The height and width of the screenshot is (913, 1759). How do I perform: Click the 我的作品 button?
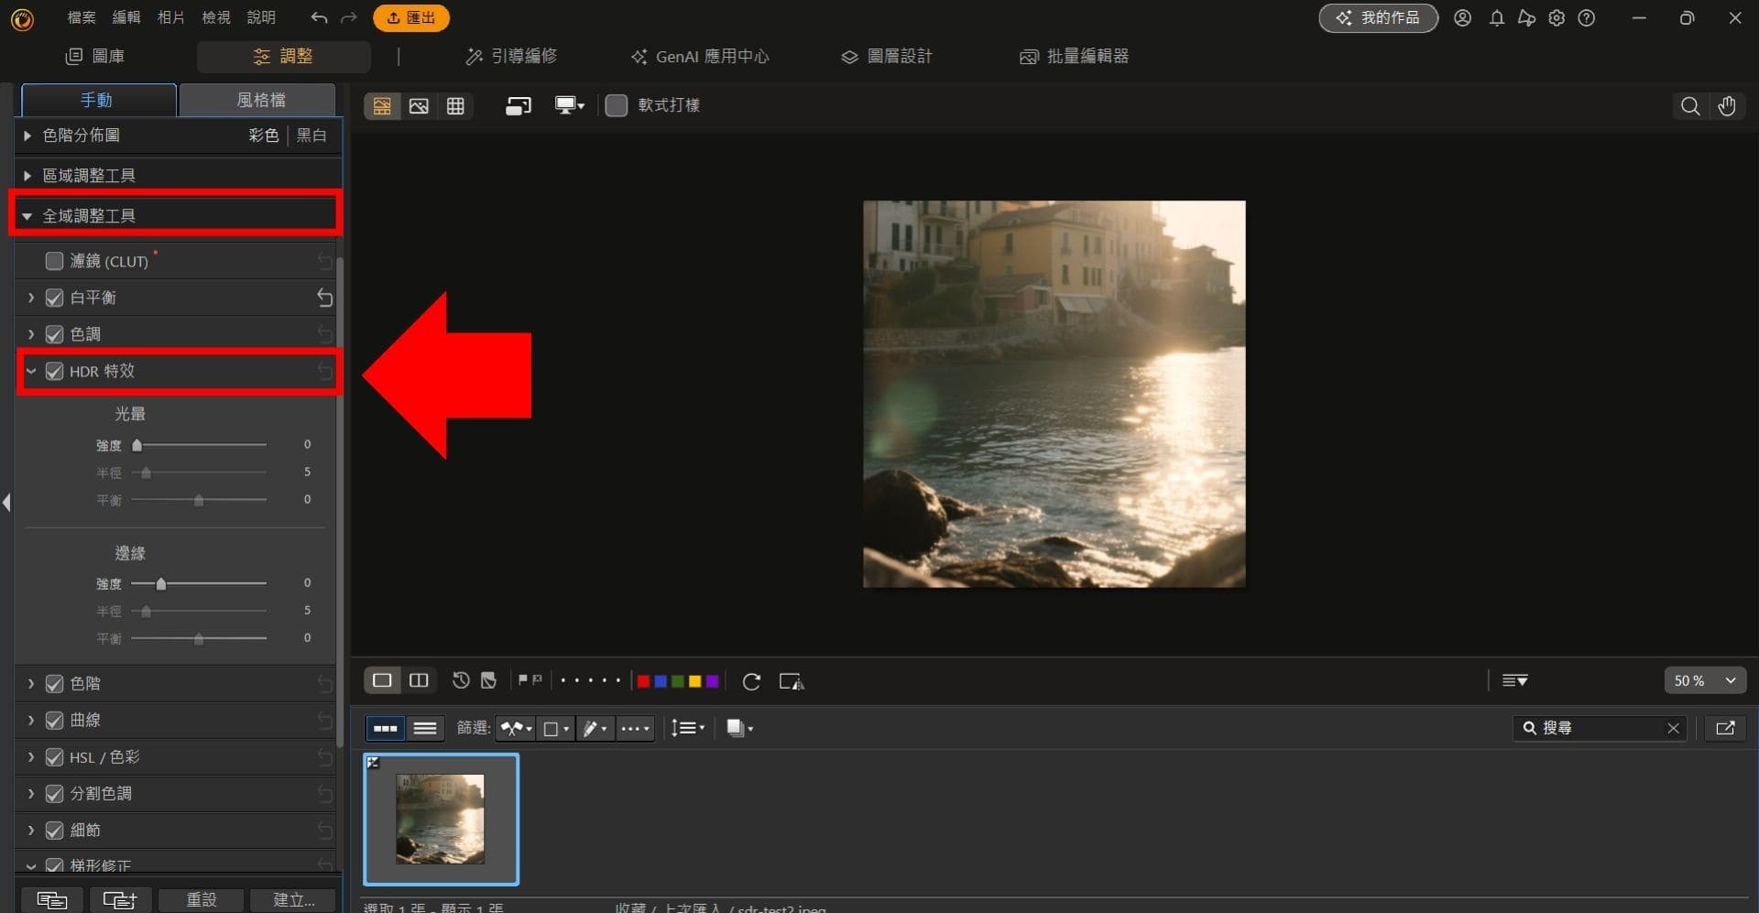point(1378,17)
